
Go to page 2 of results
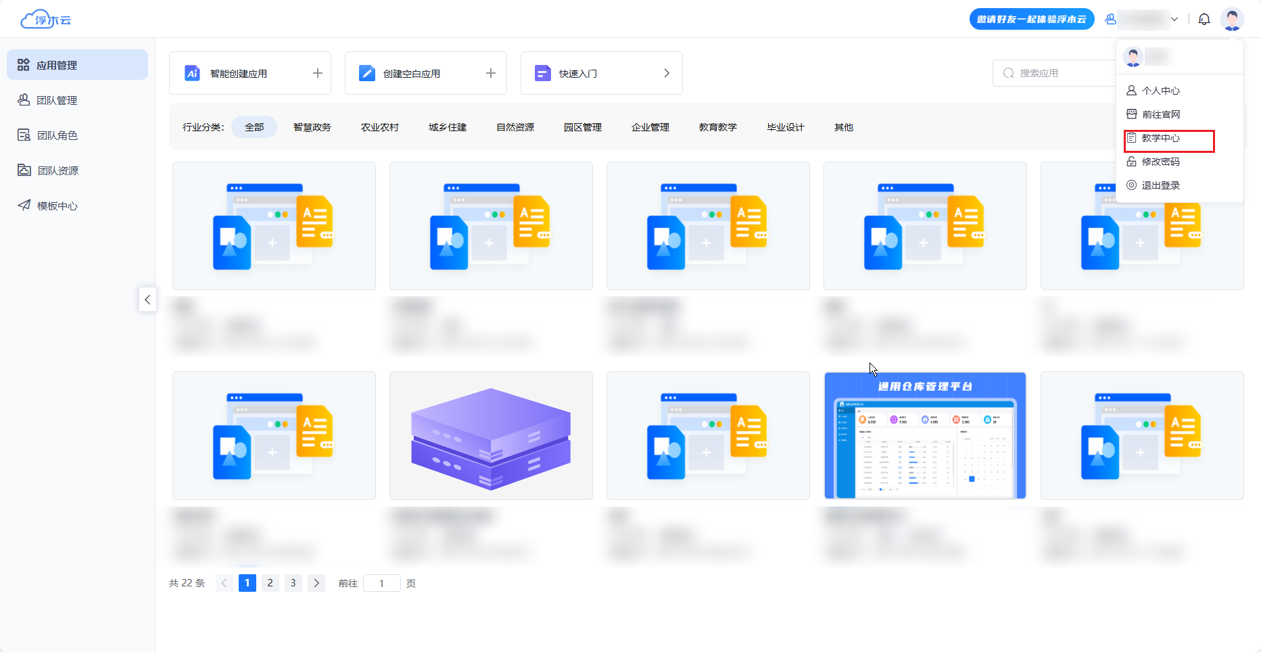coord(270,583)
